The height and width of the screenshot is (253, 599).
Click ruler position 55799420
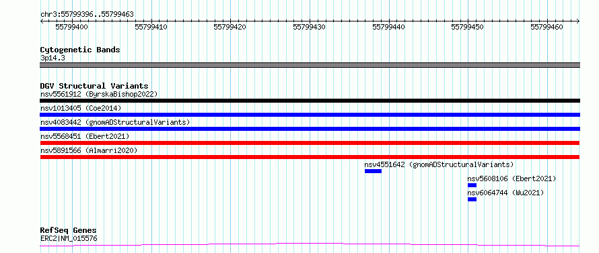(230, 27)
